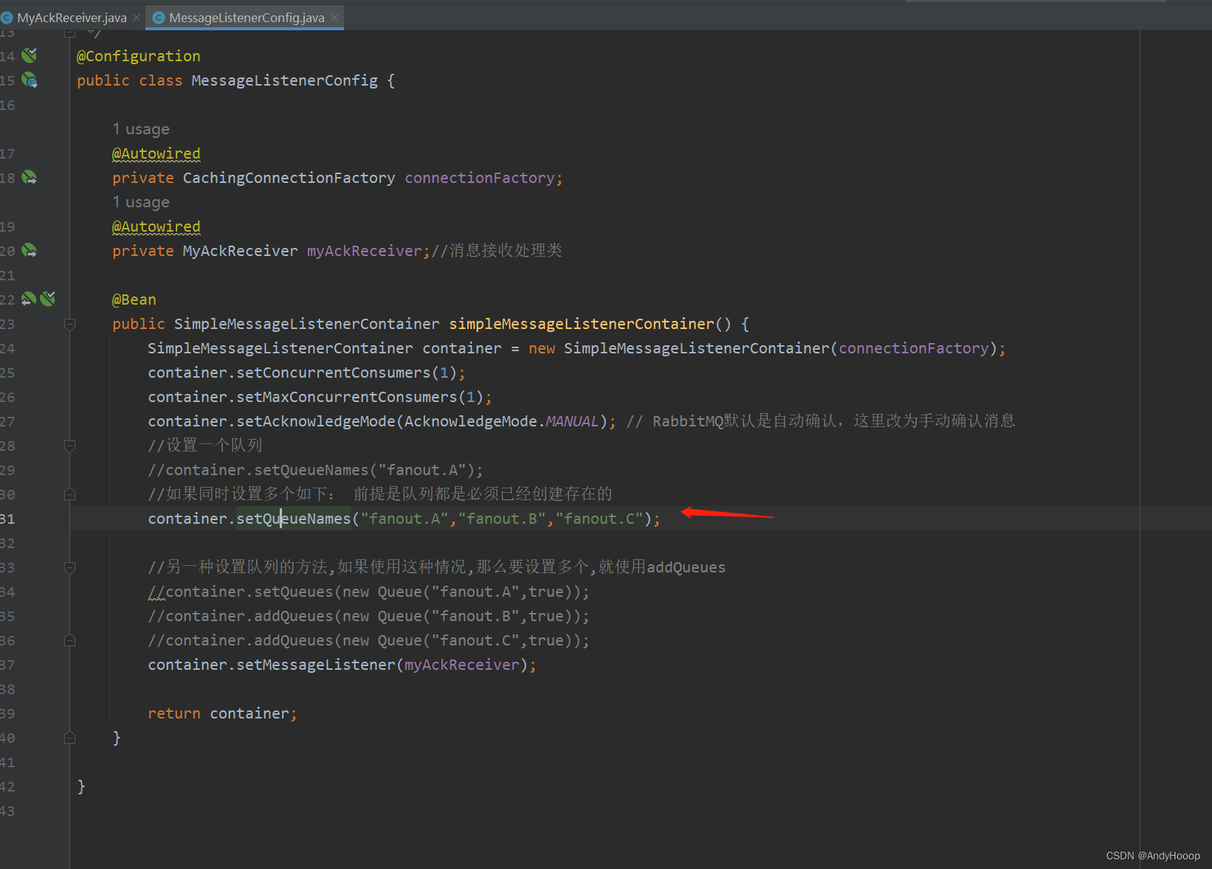Click the first gutter icon on line 22
Viewport: 1212px width, 869px height.
tap(29, 299)
